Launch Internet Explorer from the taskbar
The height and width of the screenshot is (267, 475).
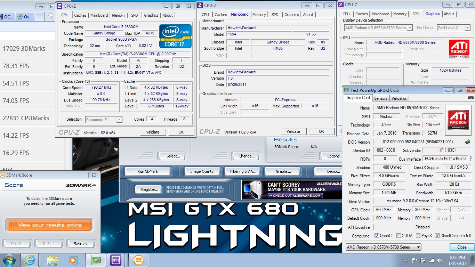(x=30, y=260)
